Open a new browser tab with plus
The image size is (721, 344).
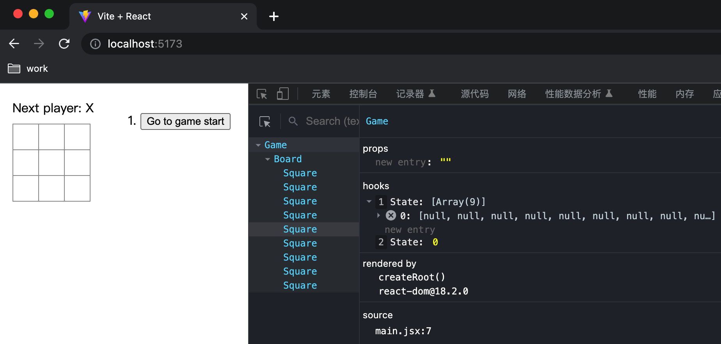pos(274,16)
